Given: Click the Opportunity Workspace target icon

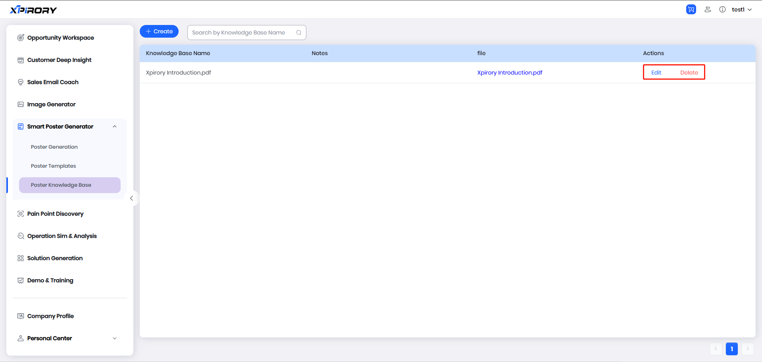Looking at the screenshot, I should click(21, 38).
